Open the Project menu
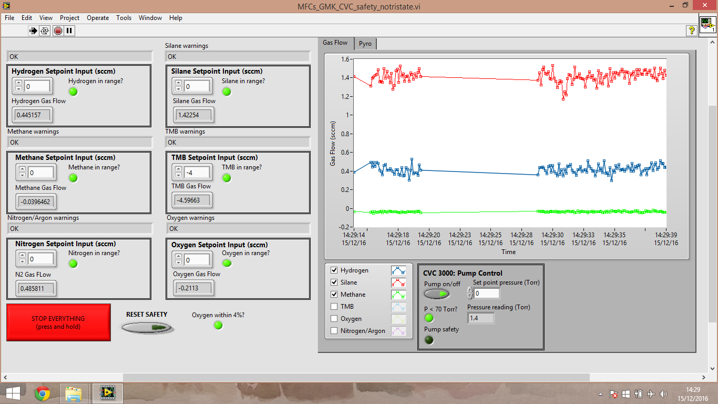Screen dimensions: 718x404 pyautogui.click(x=70, y=18)
